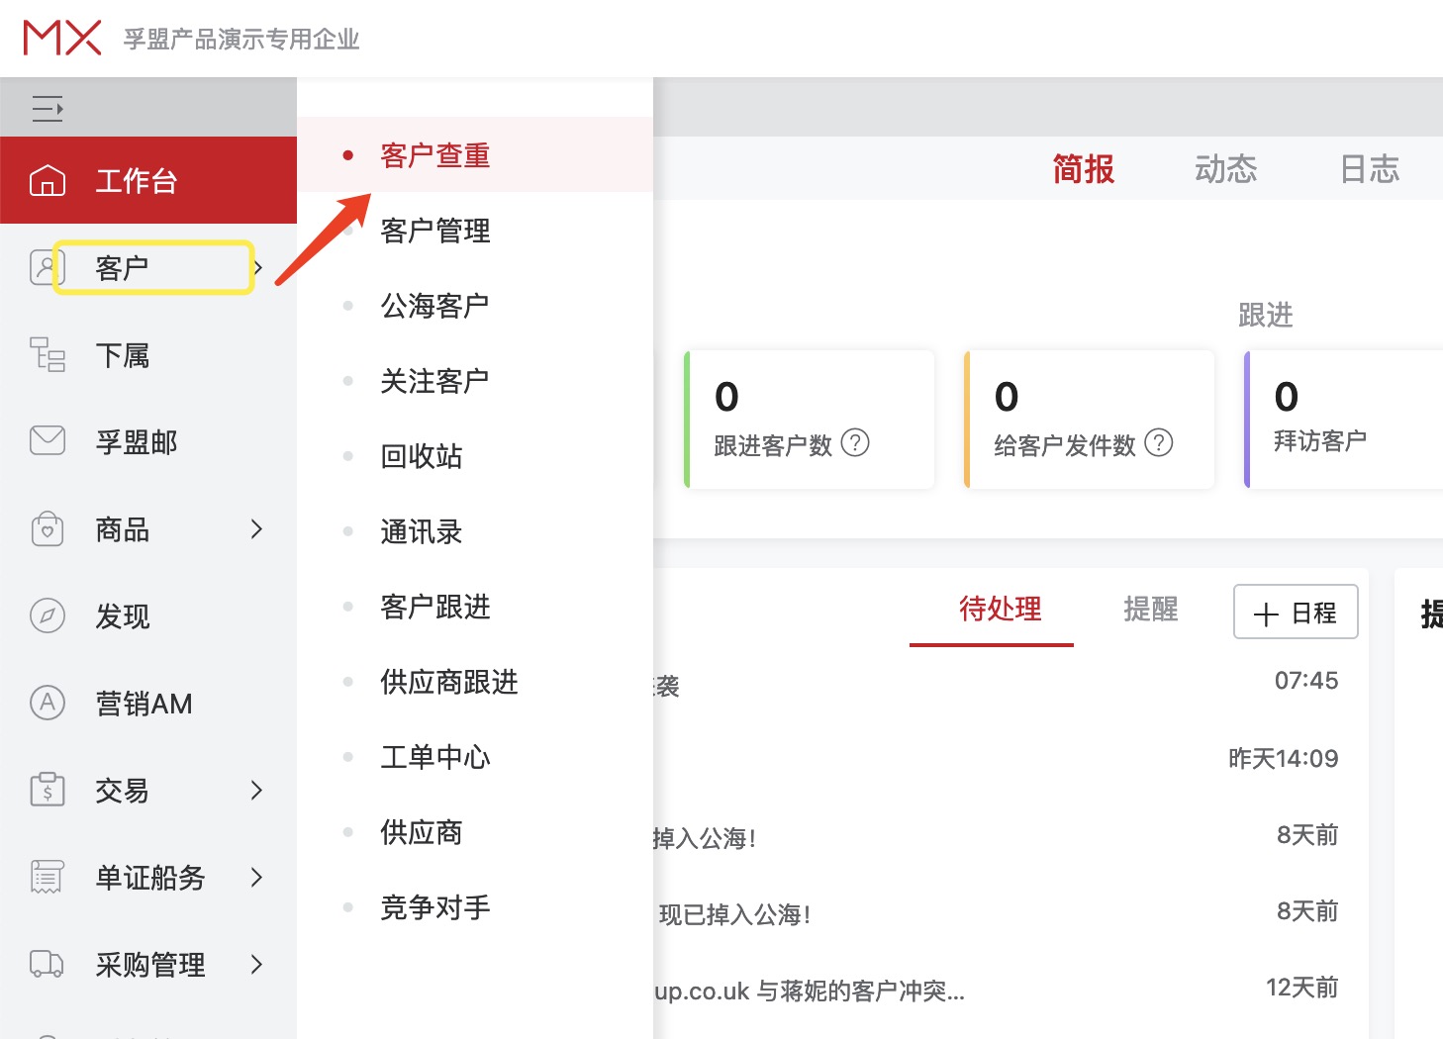The height and width of the screenshot is (1039, 1443).
Task: Click the 客户查重 duplicate check menu item
Action: (x=434, y=154)
